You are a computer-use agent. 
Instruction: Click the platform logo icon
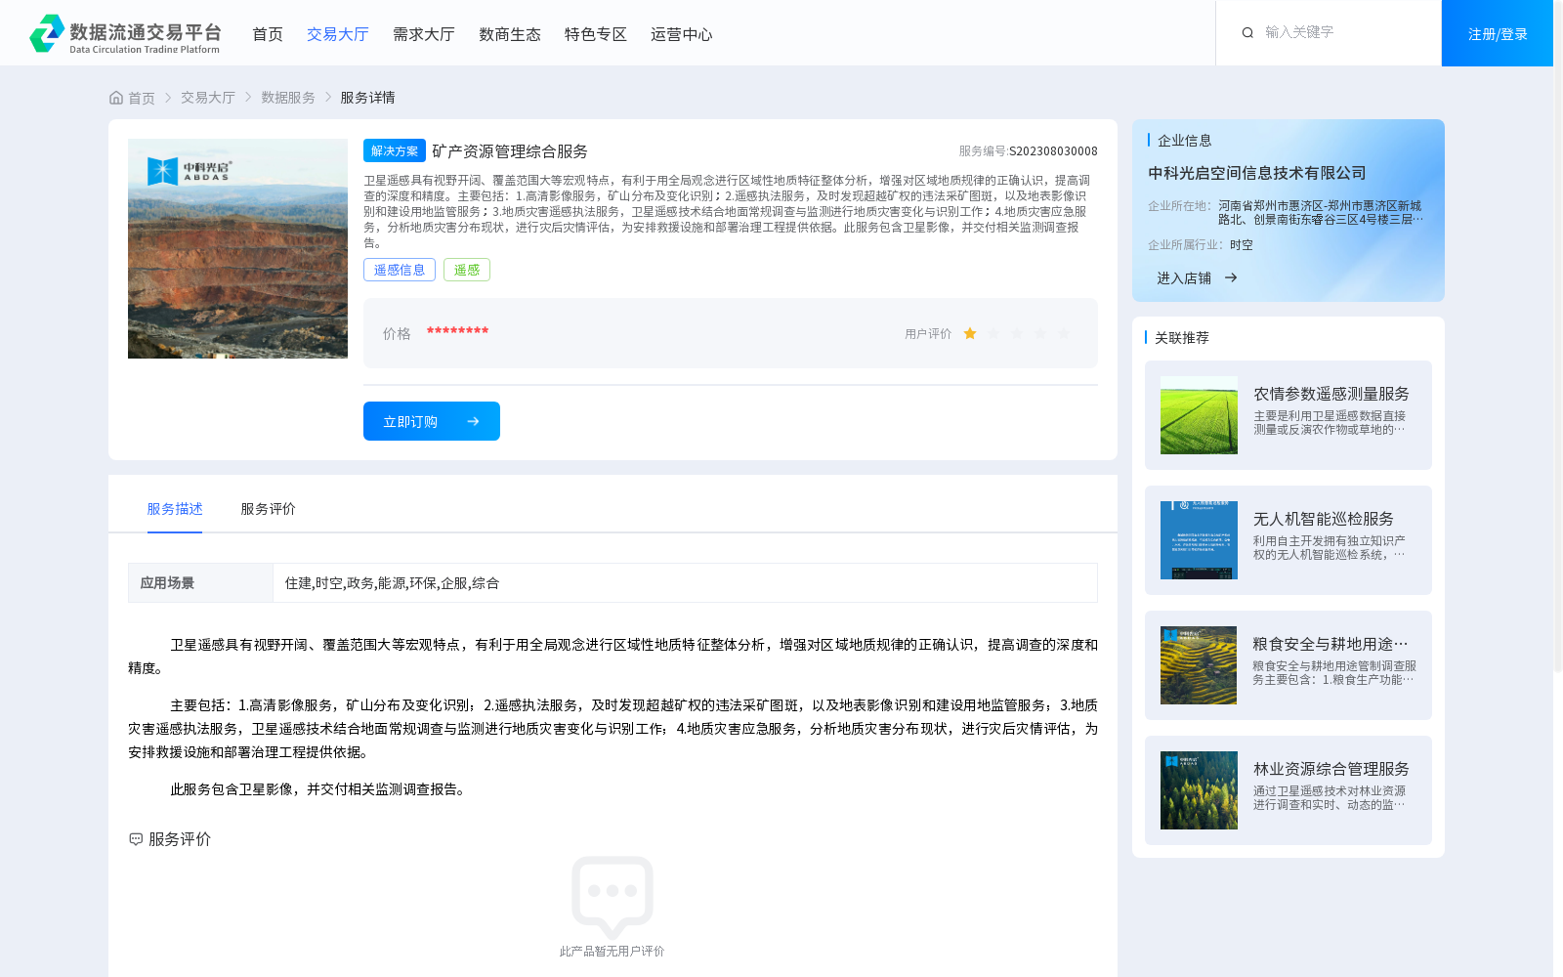47,33
